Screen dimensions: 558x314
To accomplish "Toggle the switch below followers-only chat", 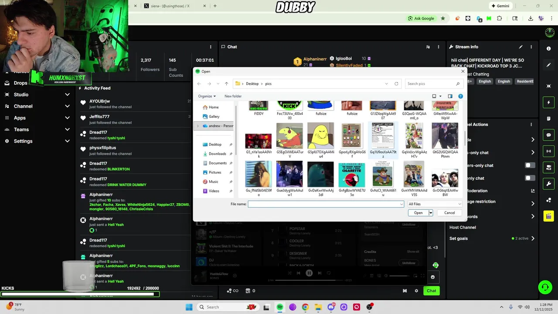I will click(530, 178).
